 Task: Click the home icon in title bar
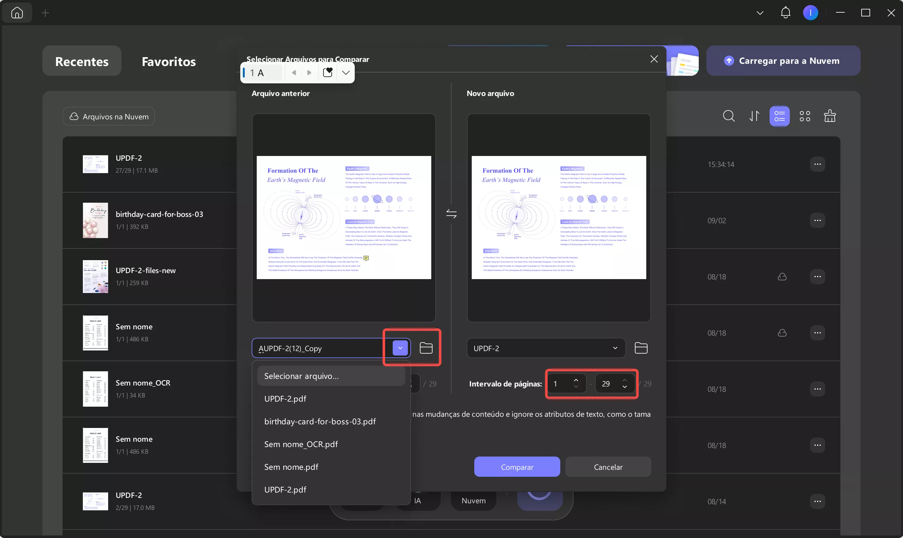pyautogui.click(x=17, y=13)
